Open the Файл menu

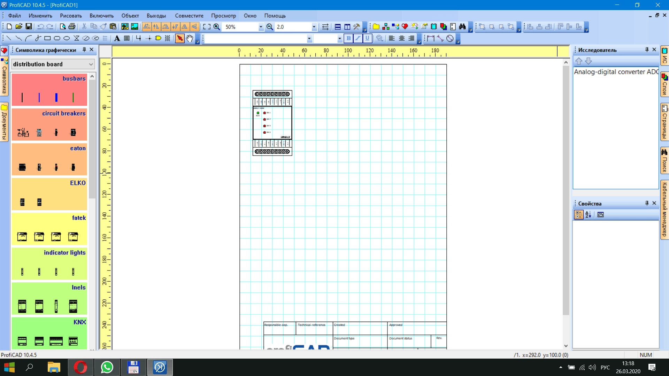coord(15,16)
